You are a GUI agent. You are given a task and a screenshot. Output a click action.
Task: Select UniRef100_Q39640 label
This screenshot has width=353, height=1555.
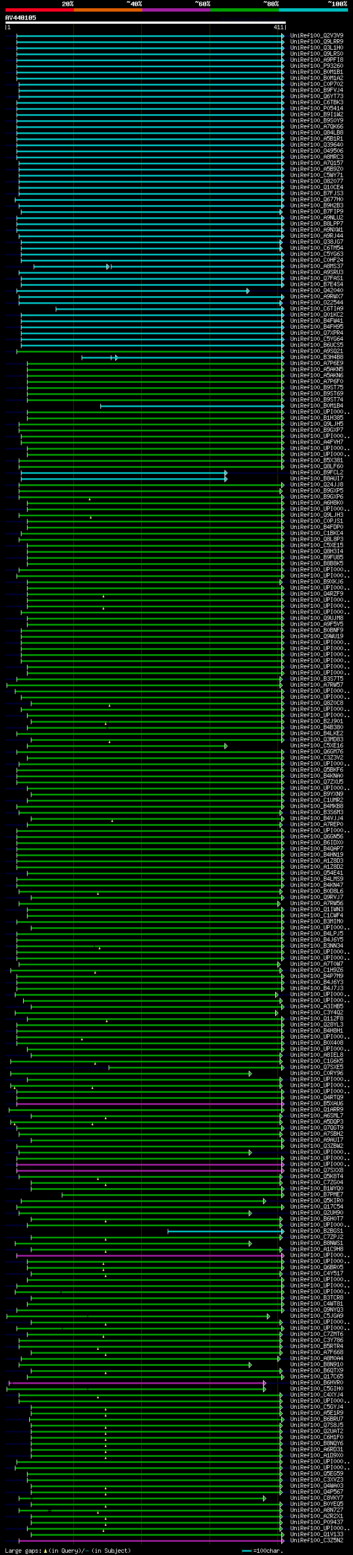point(317,145)
